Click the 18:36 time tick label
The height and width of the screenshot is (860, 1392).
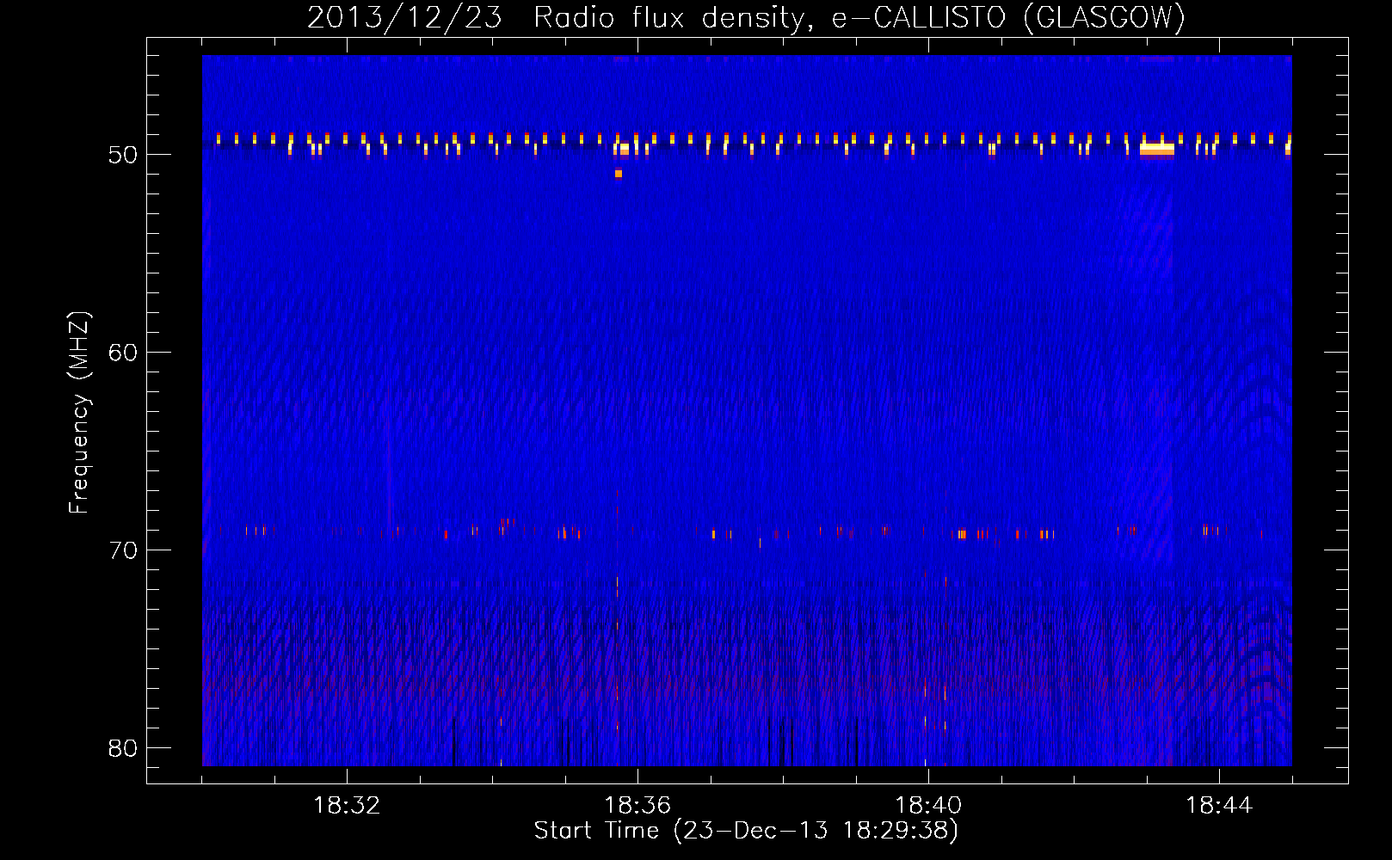637,806
